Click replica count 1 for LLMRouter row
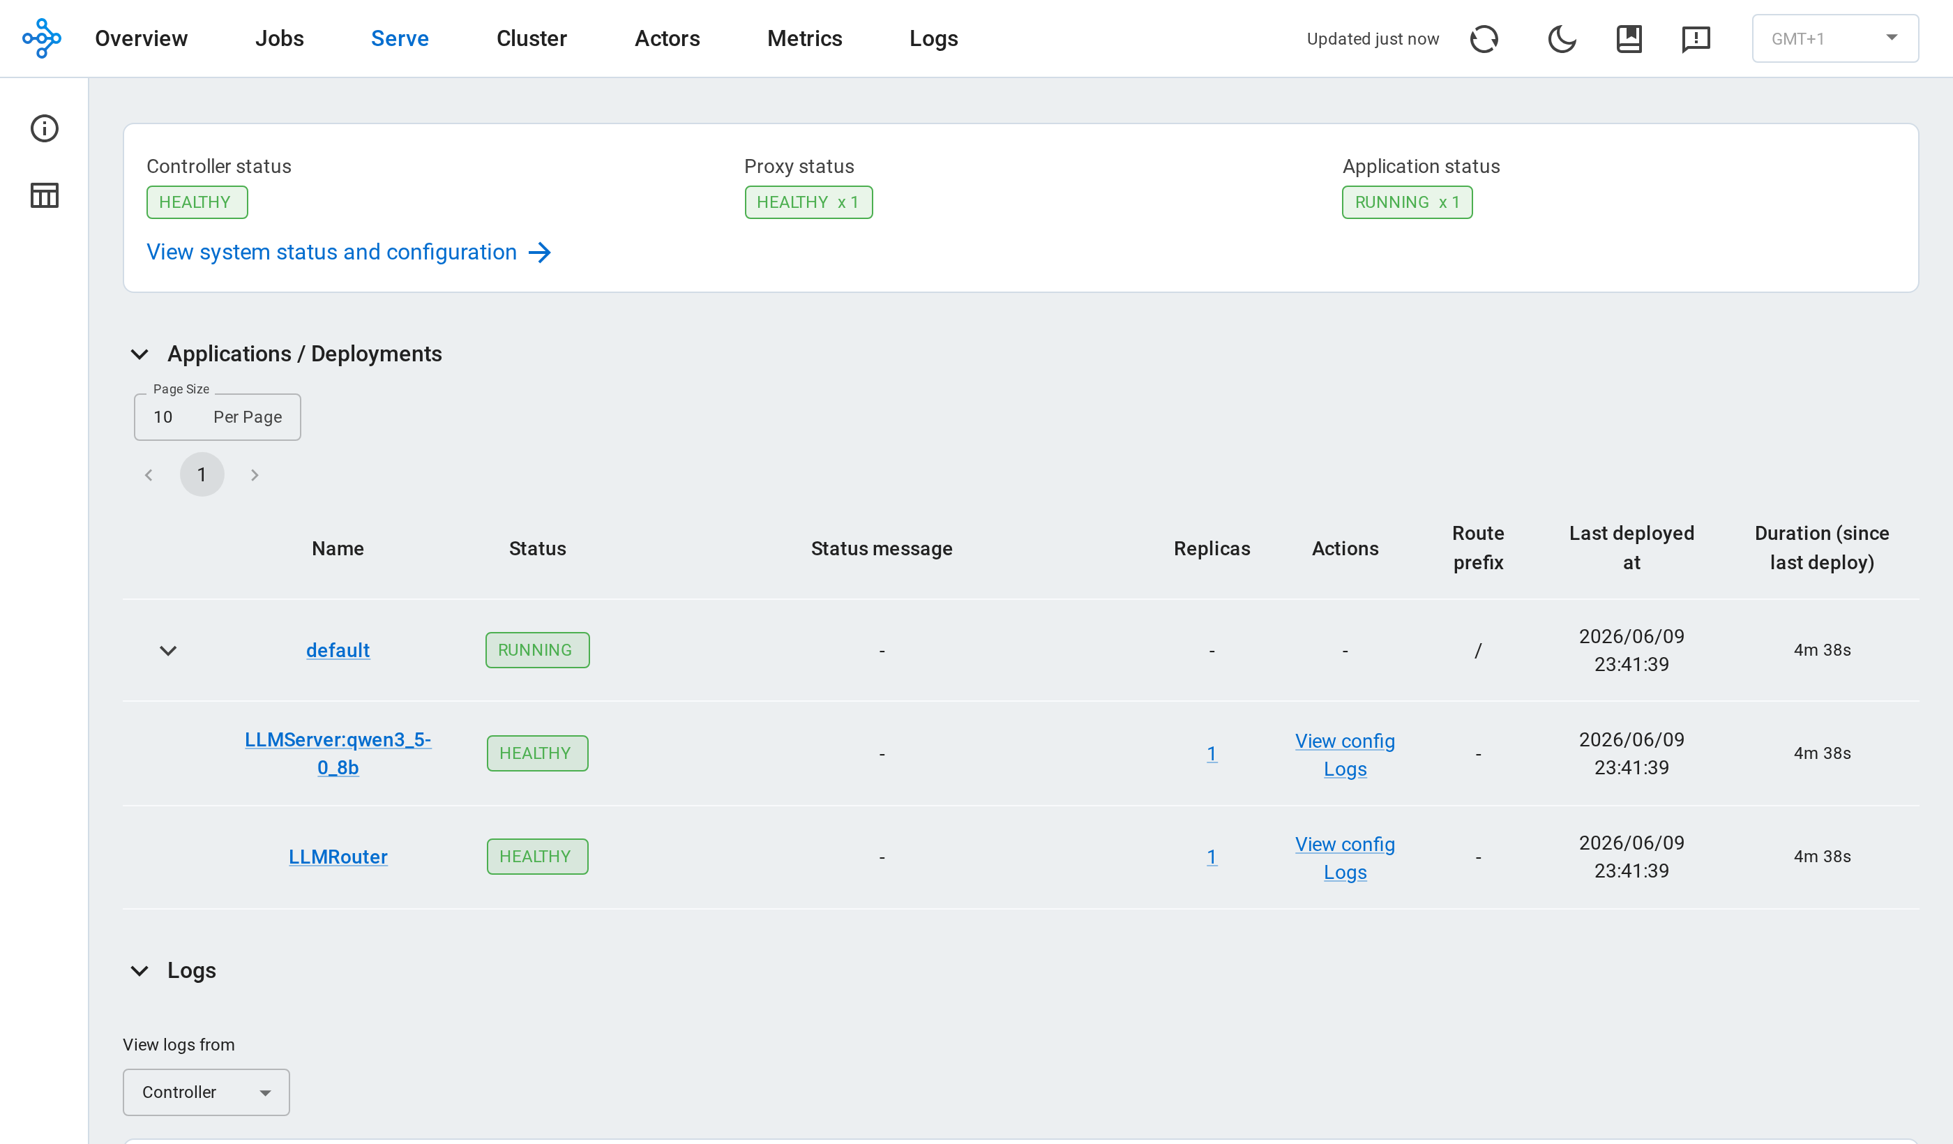Image resolution: width=1953 pixels, height=1144 pixels. 1212,857
